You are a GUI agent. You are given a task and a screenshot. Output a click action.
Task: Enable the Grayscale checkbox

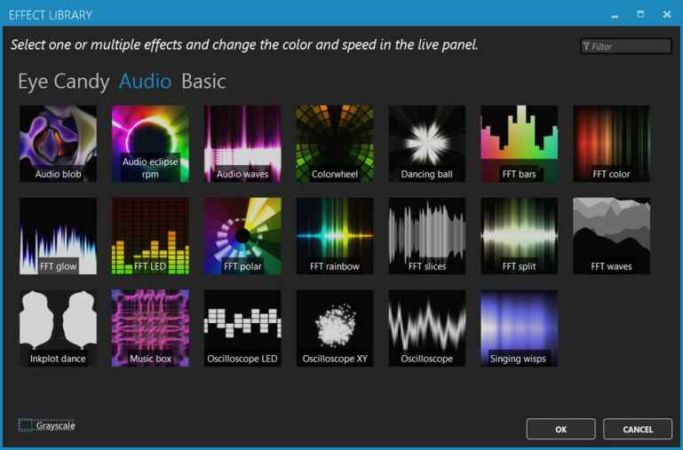26,426
